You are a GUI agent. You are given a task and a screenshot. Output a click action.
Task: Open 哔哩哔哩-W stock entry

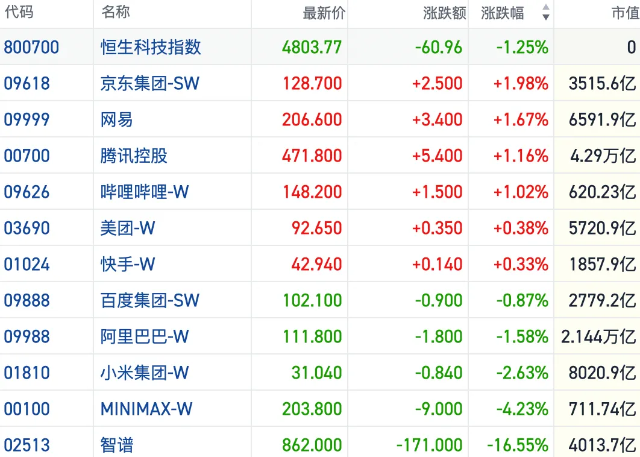pos(145,192)
